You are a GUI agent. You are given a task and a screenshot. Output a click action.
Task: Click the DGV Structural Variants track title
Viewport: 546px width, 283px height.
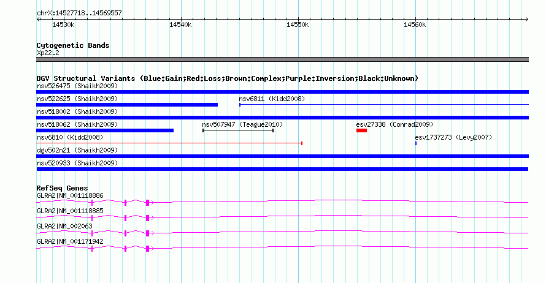[228, 78]
